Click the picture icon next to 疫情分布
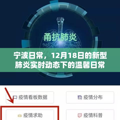The image size is (120, 120). pyautogui.click(x=80, y=97)
